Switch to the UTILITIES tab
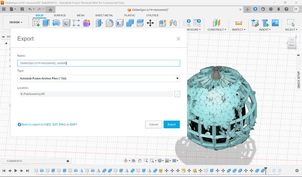Viewport: 302px width, 177px height. tap(152, 15)
